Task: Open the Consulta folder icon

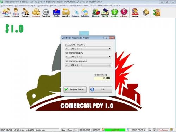Action: pos(66,13)
